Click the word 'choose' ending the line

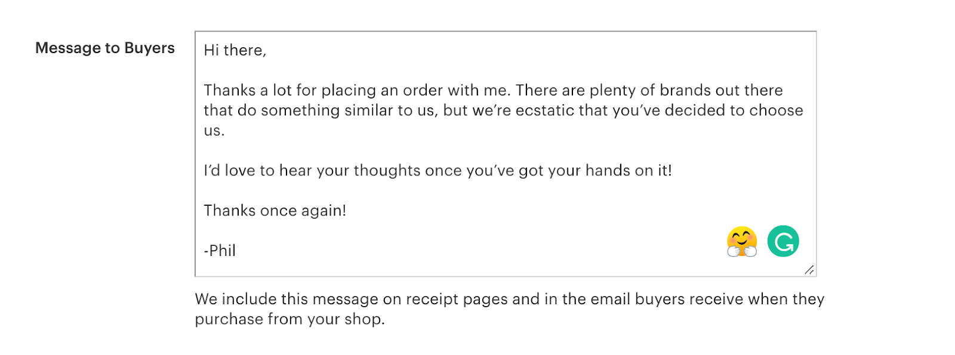pyautogui.click(x=777, y=110)
